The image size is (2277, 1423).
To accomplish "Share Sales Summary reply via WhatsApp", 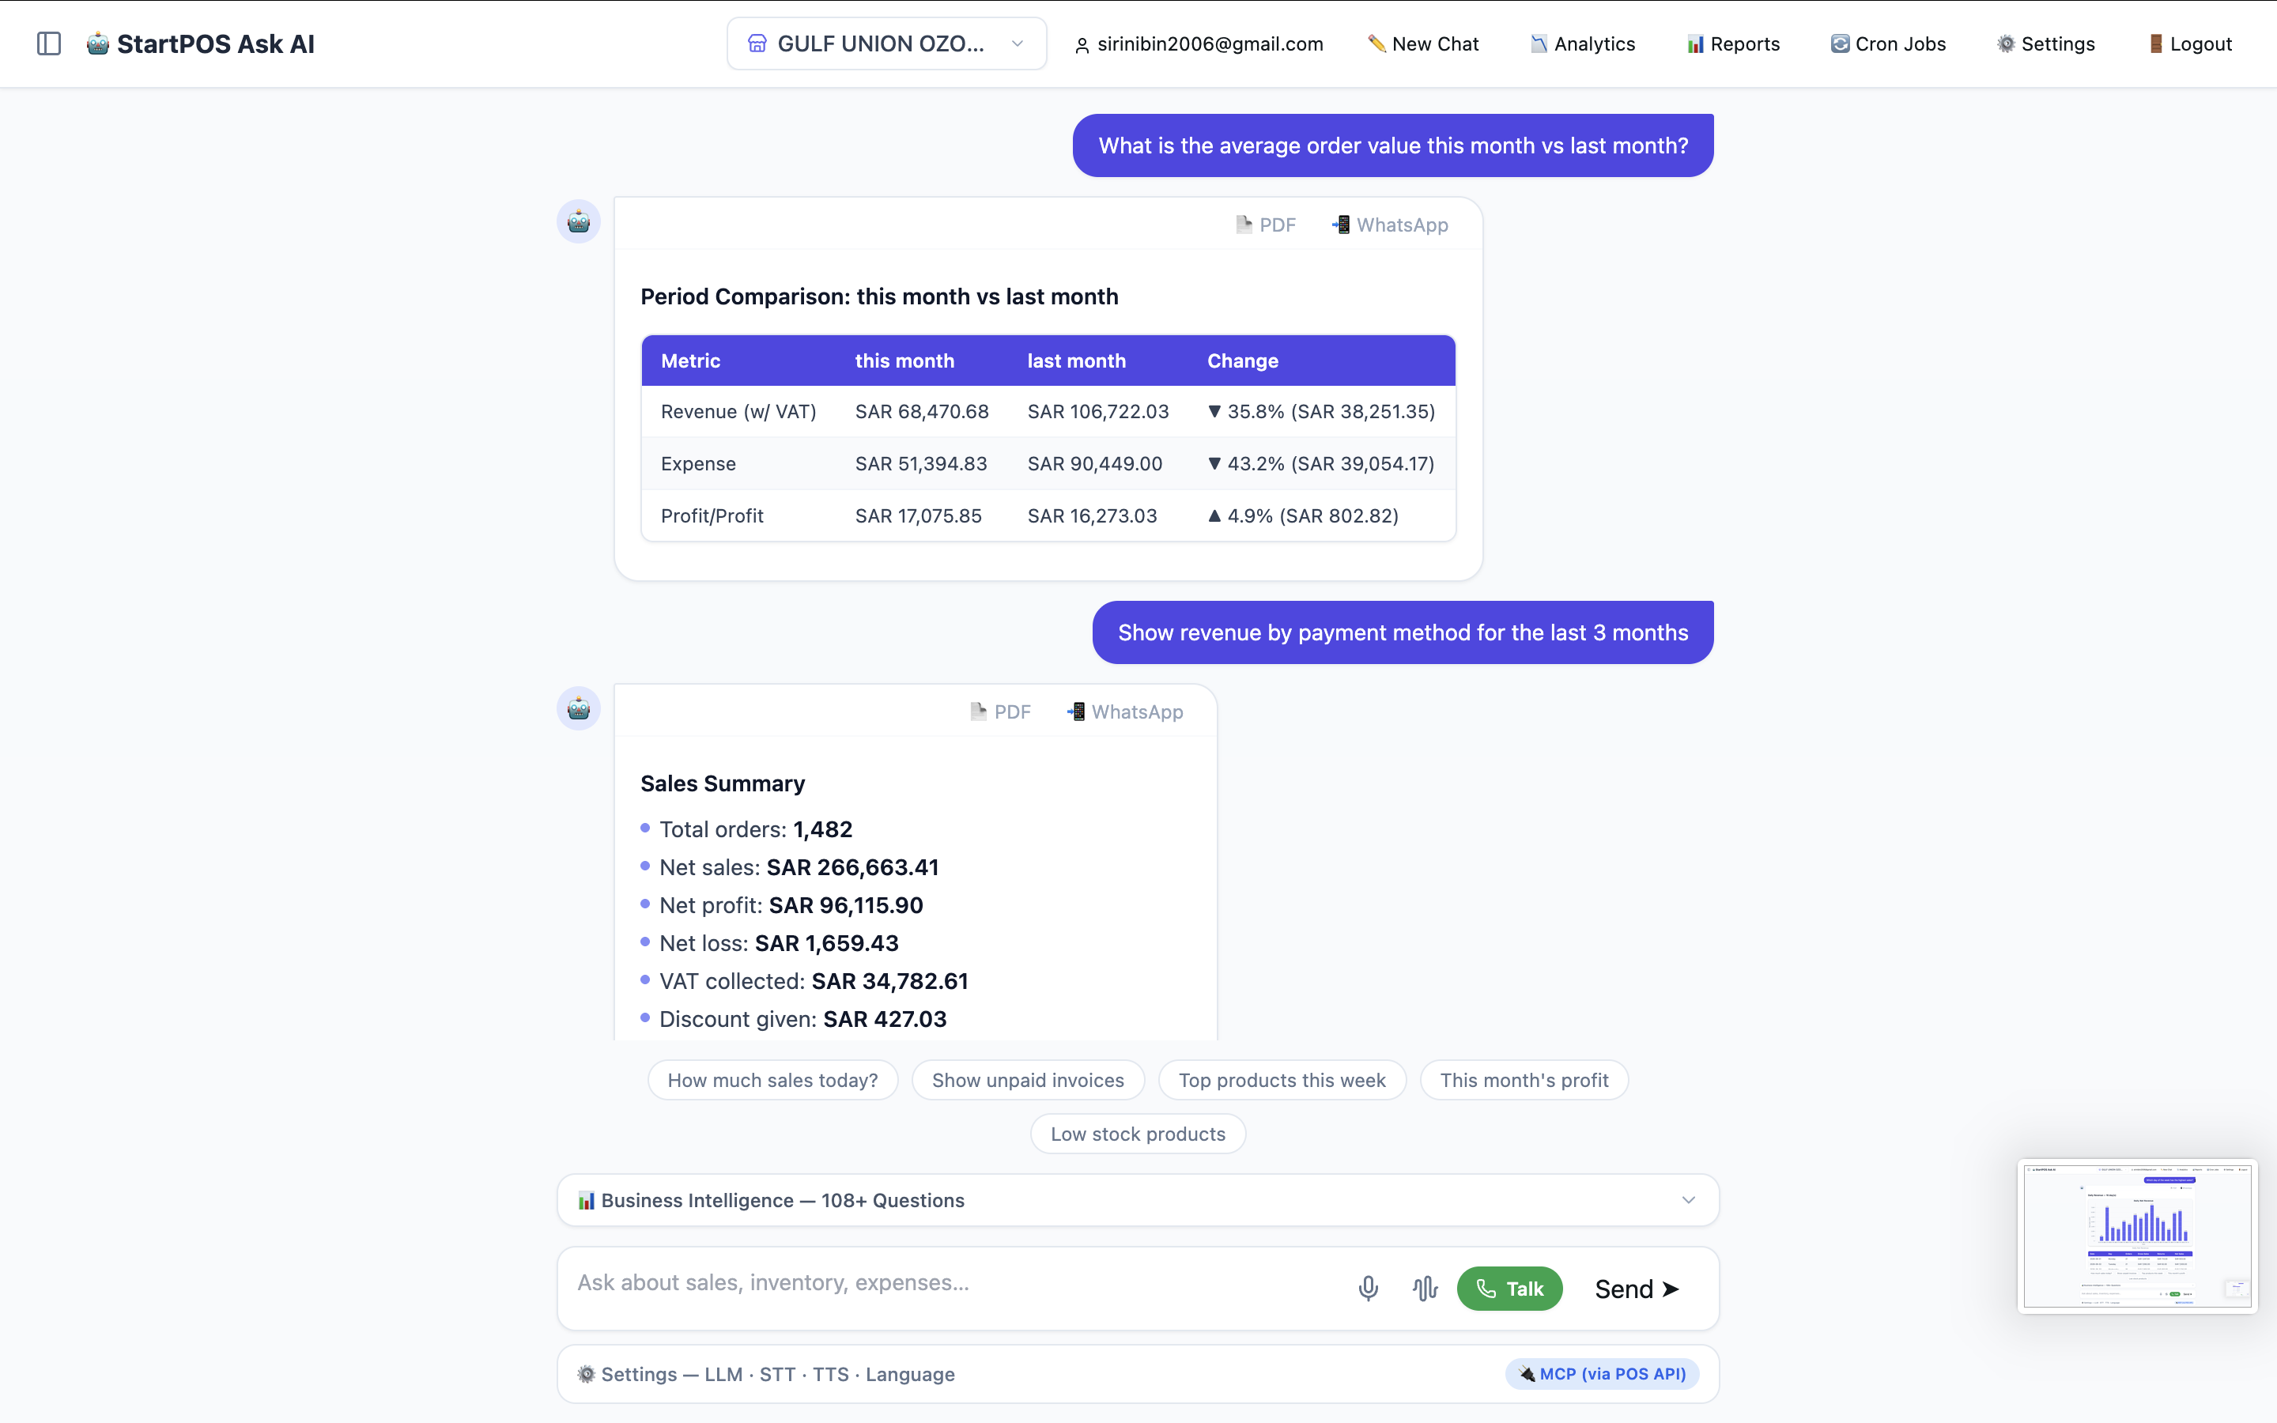I will pyautogui.click(x=1124, y=711).
